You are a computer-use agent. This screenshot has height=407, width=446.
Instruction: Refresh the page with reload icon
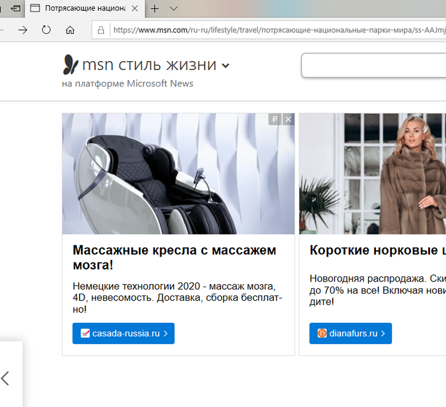tap(46, 30)
